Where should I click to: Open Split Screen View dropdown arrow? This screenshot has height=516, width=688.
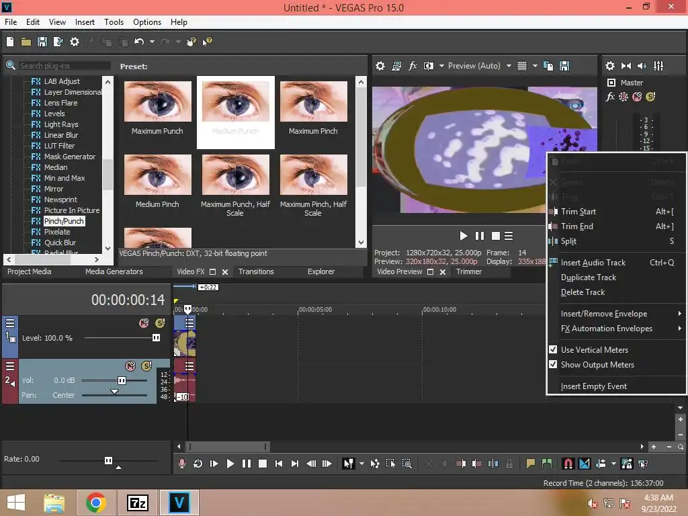pyautogui.click(x=441, y=66)
